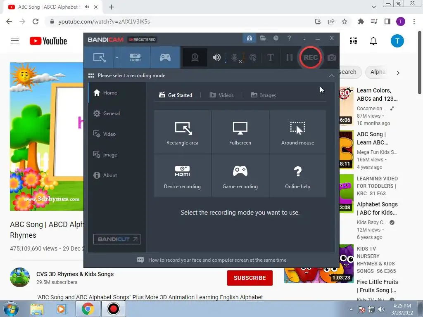Start recording with REC button

[x=311, y=57]
